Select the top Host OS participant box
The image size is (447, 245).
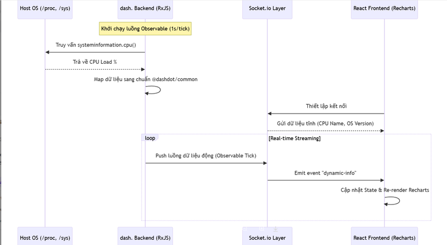pyautogui.click(x=45, y=10)
